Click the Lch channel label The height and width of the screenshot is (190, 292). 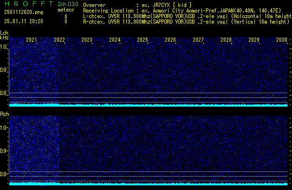pos(4,33)
